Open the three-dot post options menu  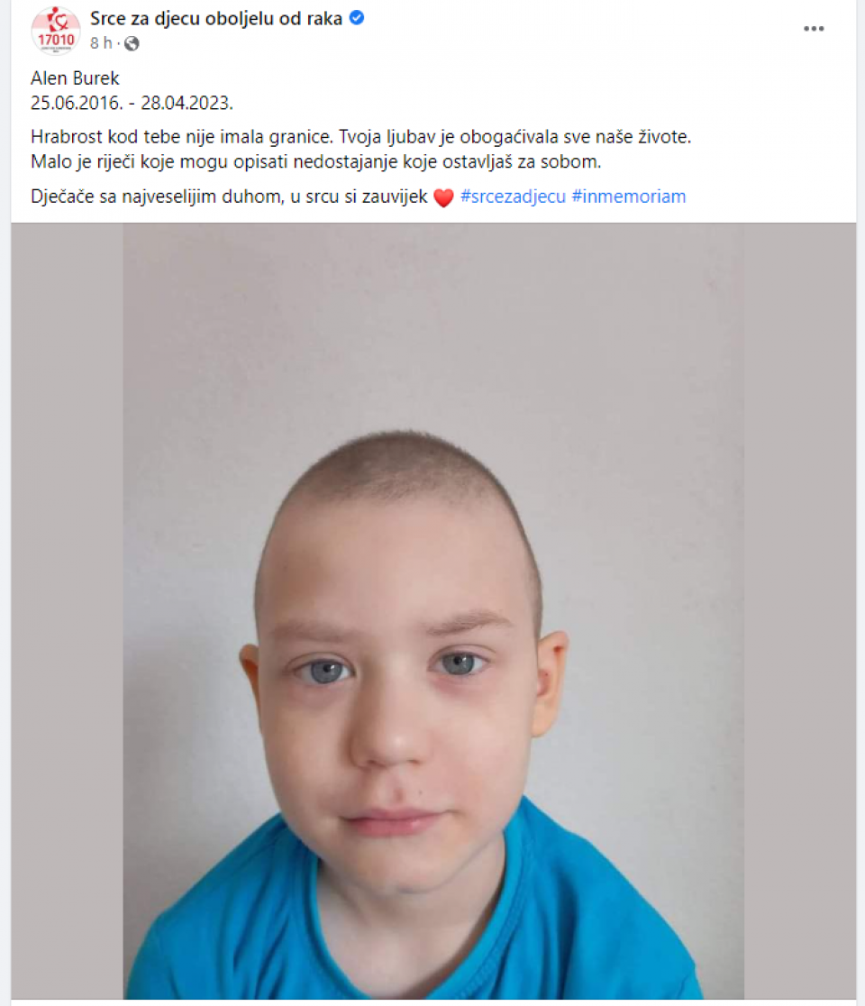(x=813, y=29)
